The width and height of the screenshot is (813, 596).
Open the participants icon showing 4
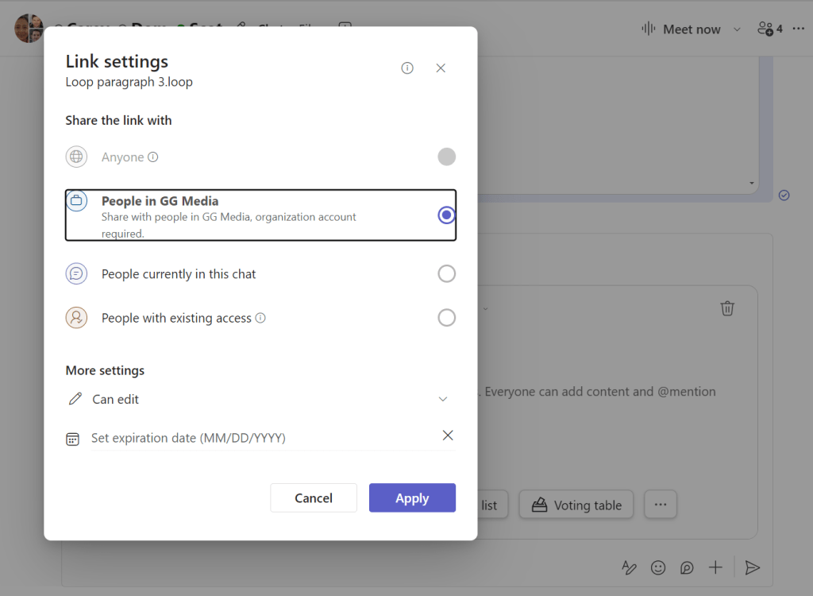(x=770, y=29)
